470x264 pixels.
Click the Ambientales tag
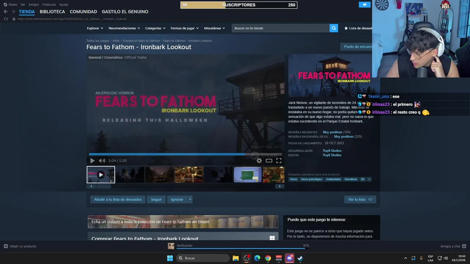pyautogui.click(x=333, y=179)
